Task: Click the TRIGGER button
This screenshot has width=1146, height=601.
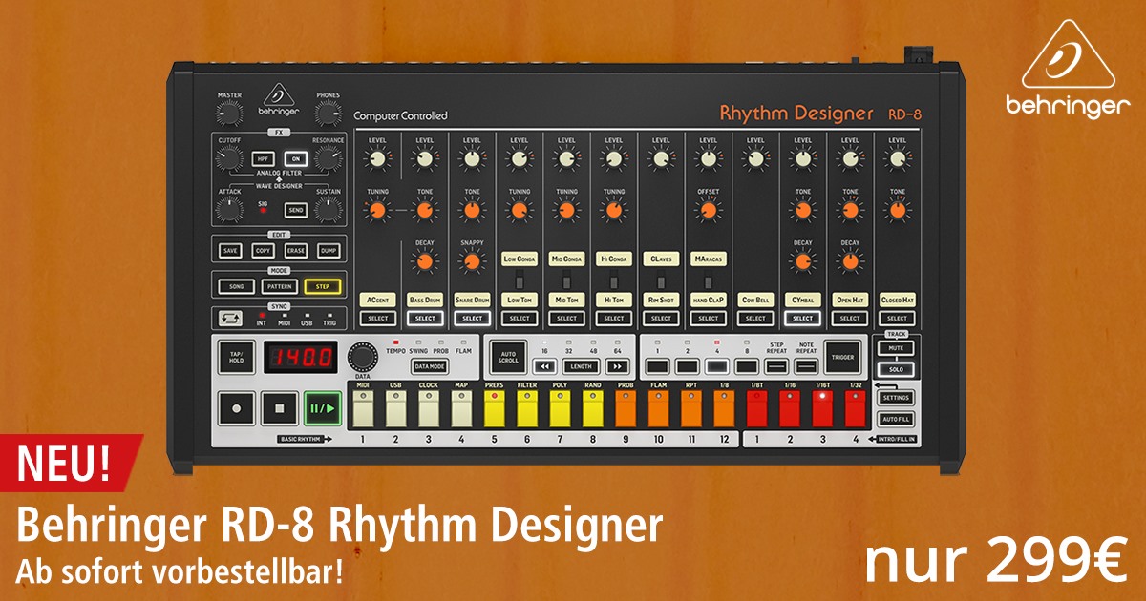Action: [x=842, y=357]
